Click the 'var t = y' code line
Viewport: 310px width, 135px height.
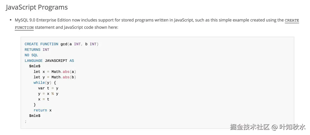point(48,88)
